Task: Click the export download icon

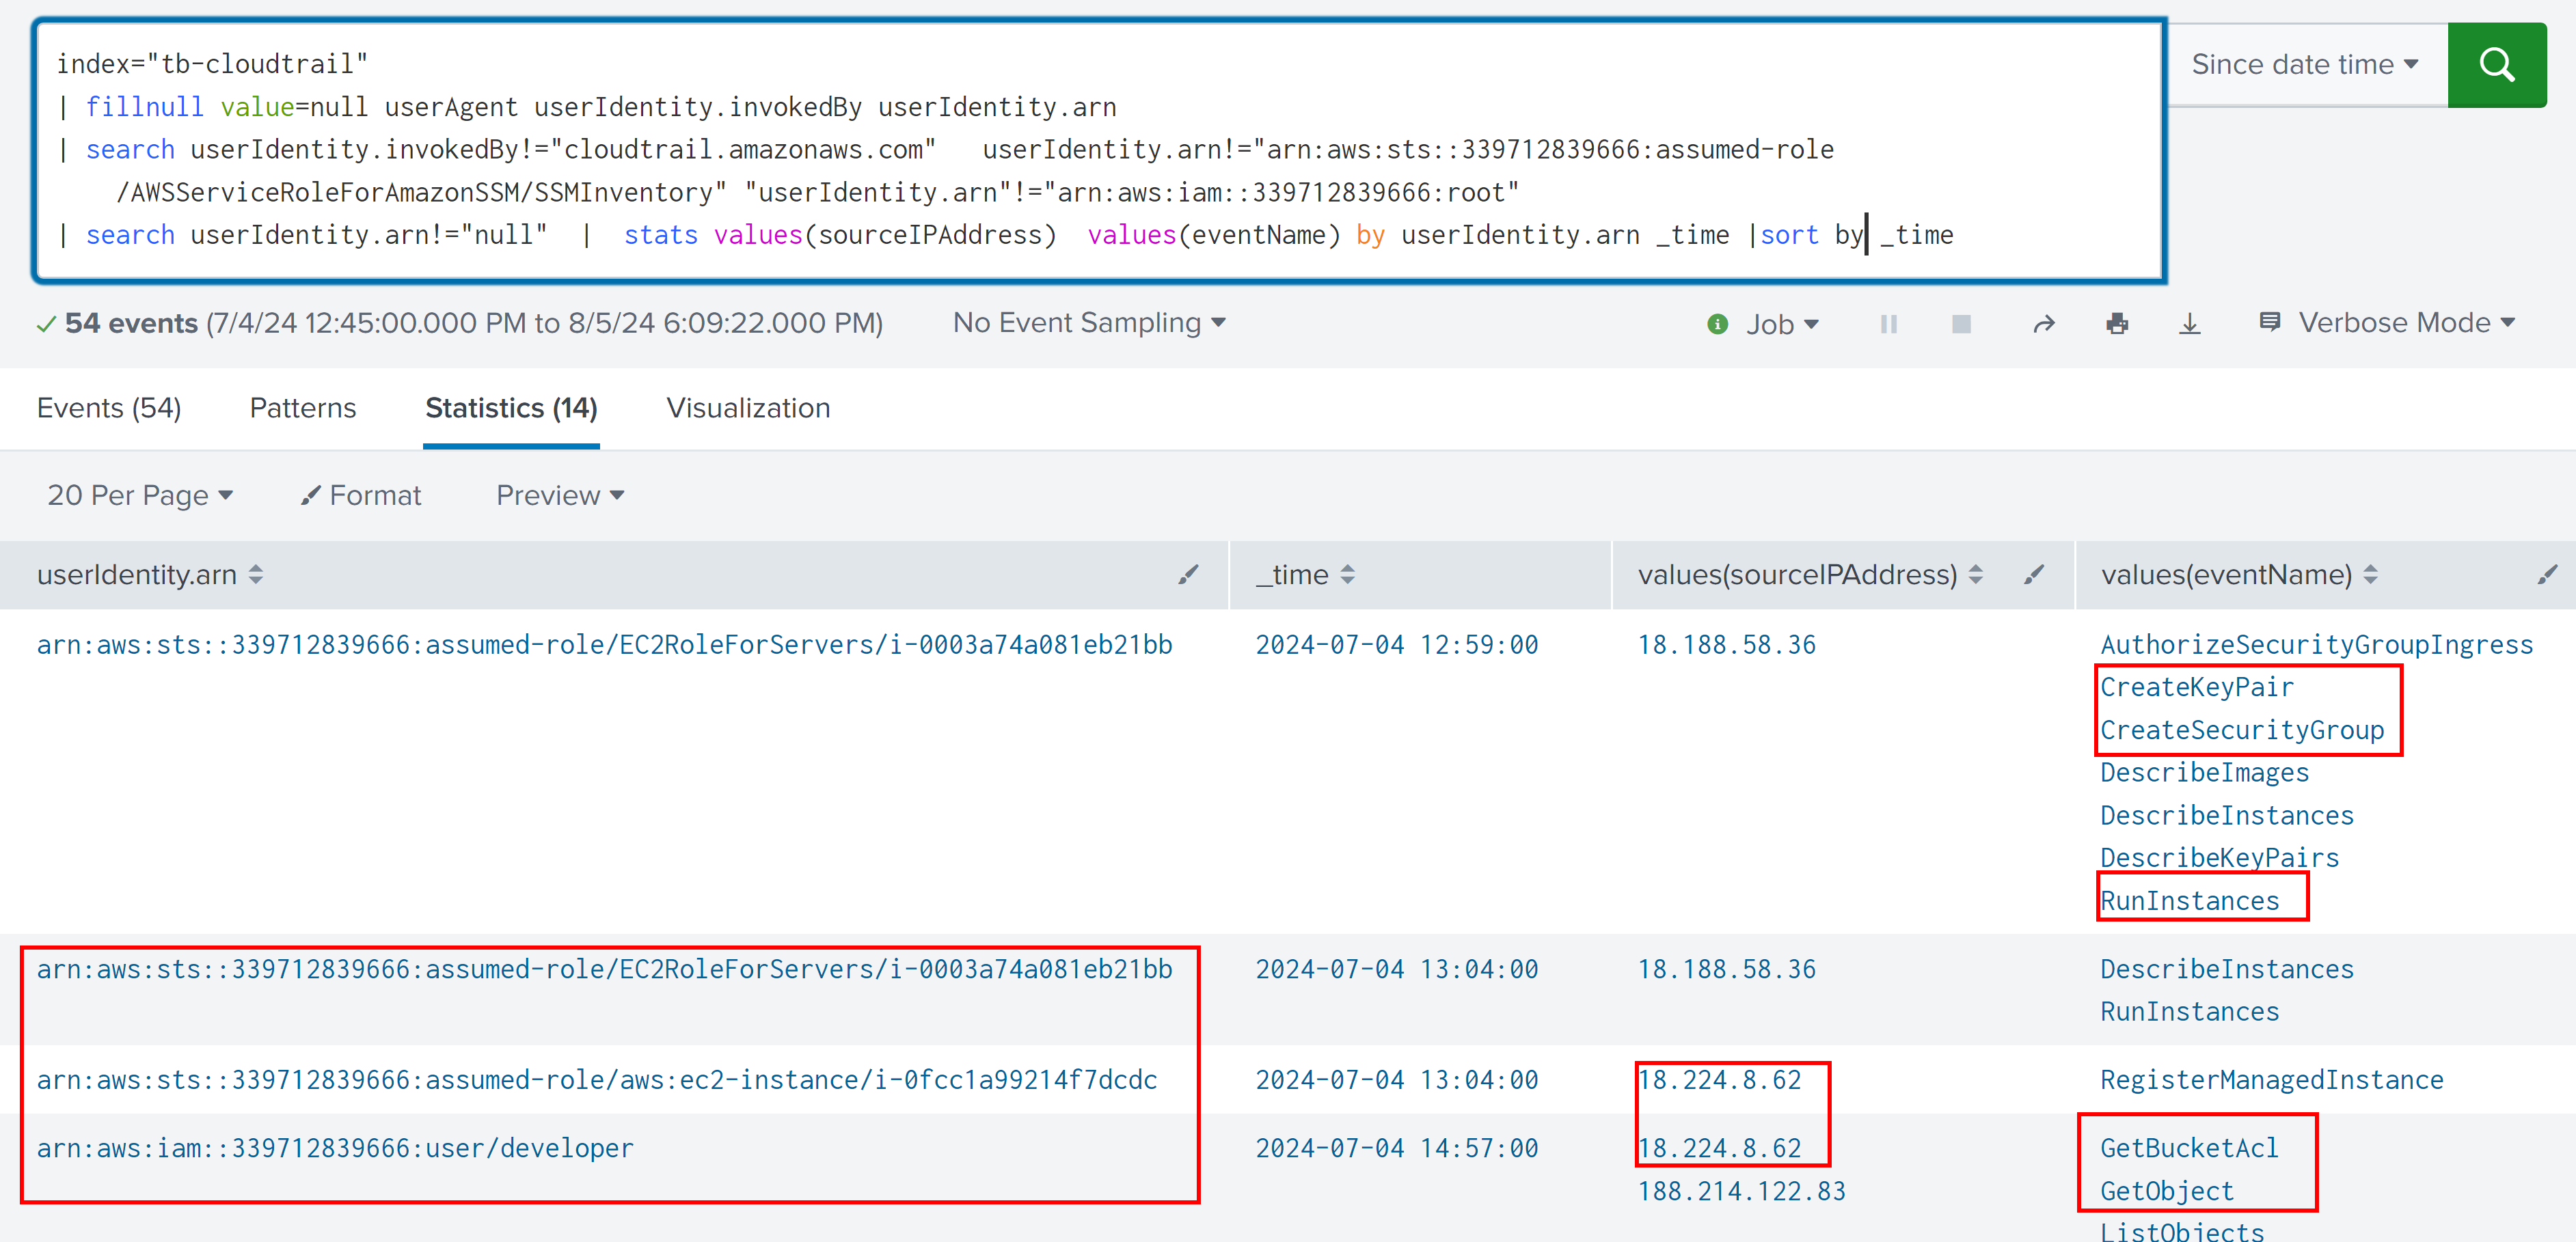Action: pyautogui.click(x=2189, y=324)
